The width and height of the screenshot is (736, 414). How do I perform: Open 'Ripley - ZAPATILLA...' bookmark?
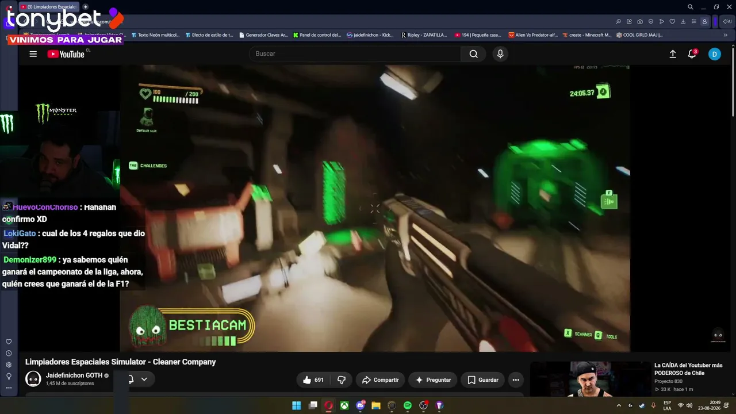[x=424, y=35]
